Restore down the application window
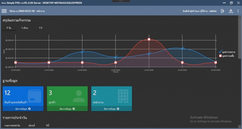Image resolution: width=242 pixels, height=129 pixels. pos(231,3)
